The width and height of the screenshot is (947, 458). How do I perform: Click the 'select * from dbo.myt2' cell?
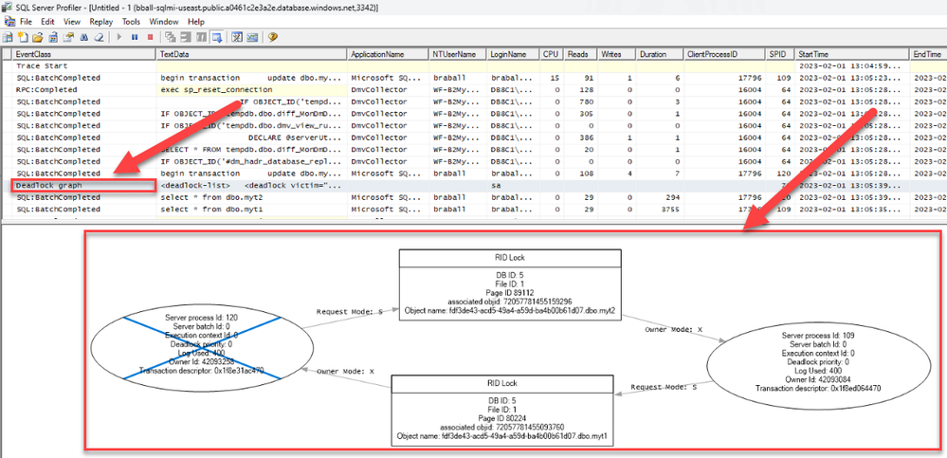(x=252, y=197)
